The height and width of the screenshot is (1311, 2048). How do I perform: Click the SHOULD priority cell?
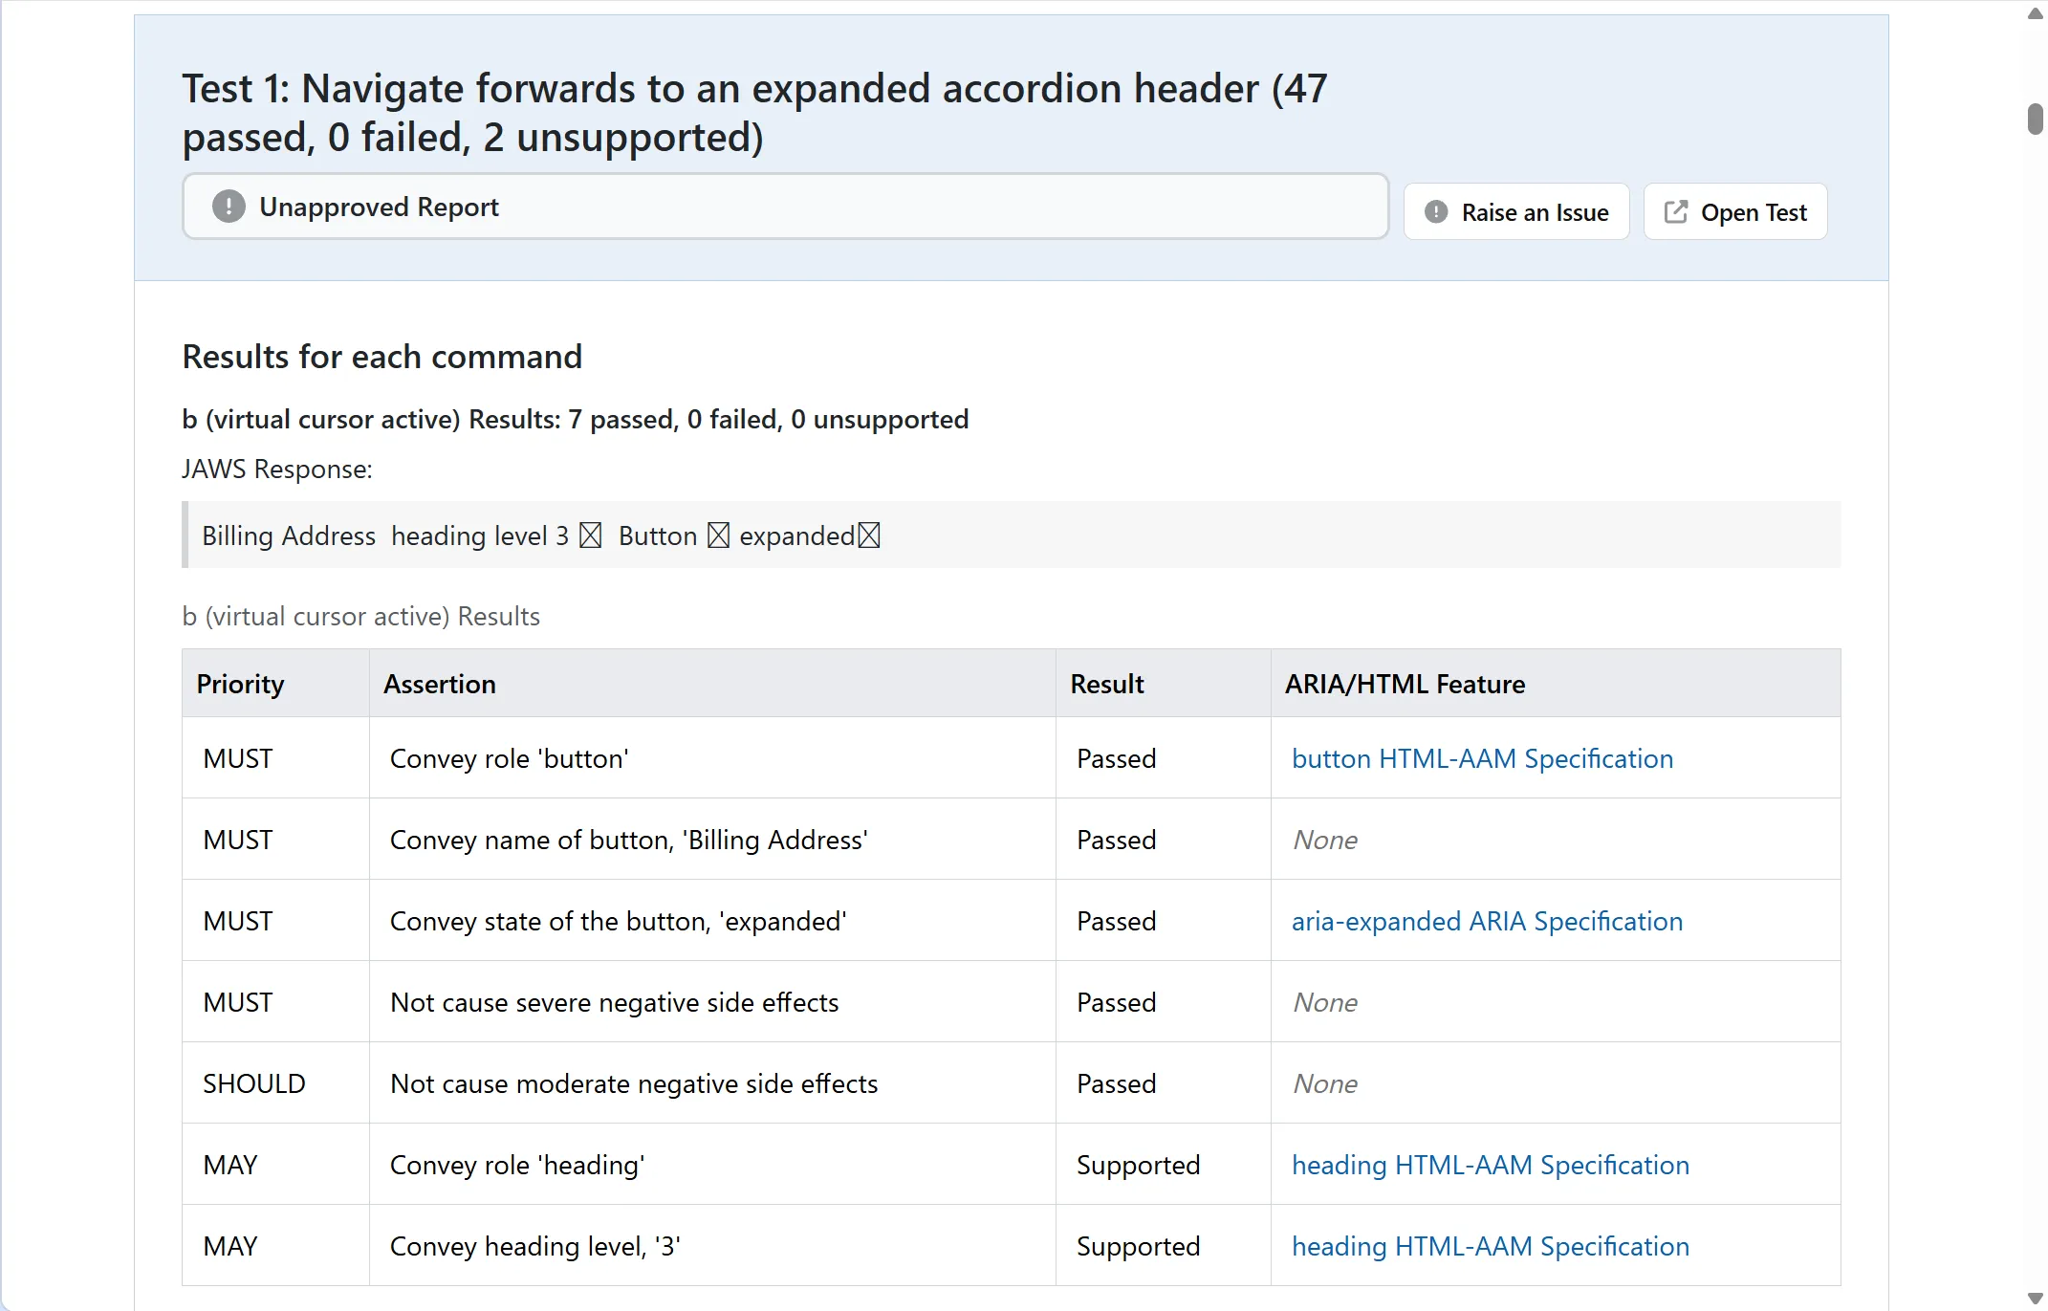pyautogui.click(x=275, y=1083)
